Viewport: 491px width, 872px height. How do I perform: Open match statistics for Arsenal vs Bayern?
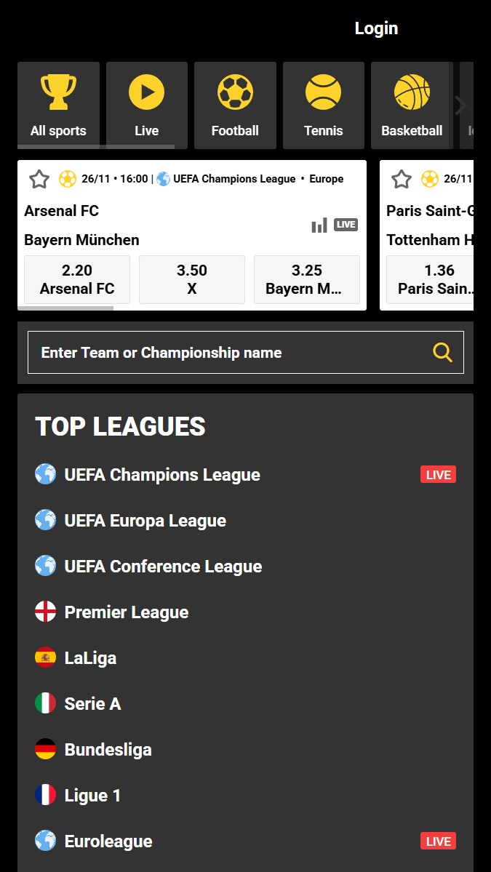point(319,225)
